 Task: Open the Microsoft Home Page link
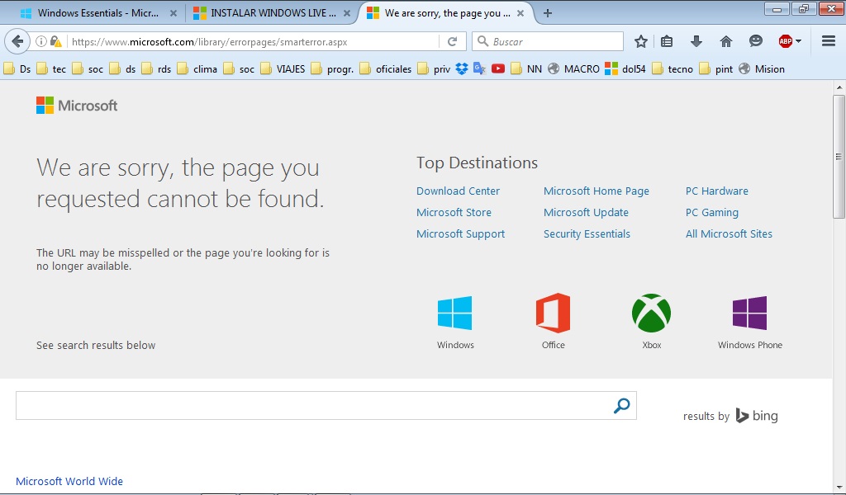pos(596,191)
